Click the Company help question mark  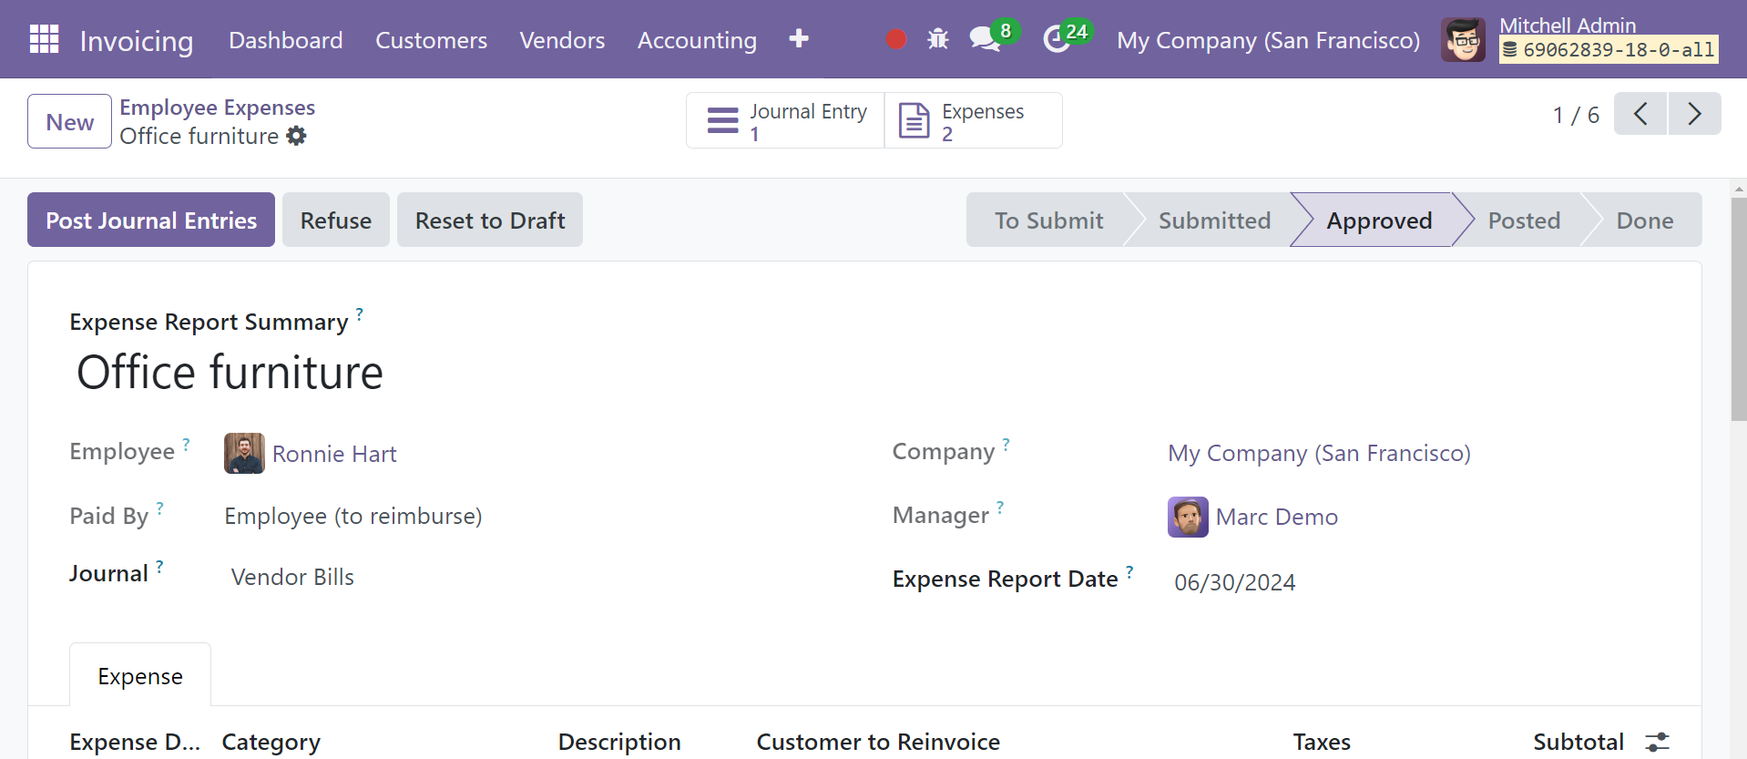(x=1006, y=444)
